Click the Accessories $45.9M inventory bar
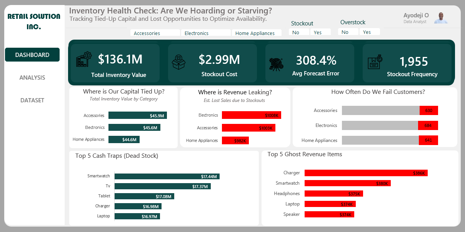Image resolution: width=465 pixels, height=232 pixels. click(x=138, y=115)
